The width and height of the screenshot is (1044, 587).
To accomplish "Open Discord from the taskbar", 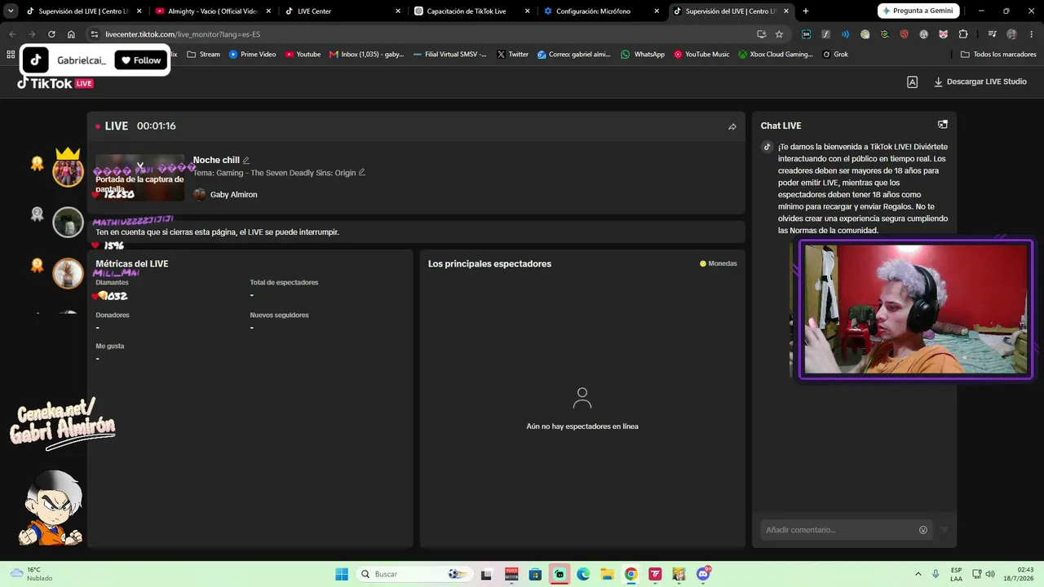I will tap(703, 574).
